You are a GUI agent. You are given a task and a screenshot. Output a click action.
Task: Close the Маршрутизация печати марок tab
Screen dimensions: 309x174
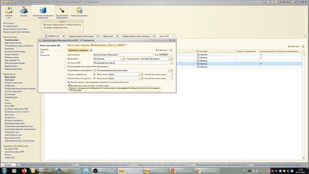pos(98,36)
